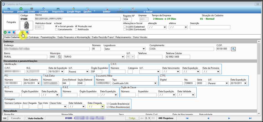Enable the Auto-Inclusão checkbox
The image size is (263, 122).
26,118
